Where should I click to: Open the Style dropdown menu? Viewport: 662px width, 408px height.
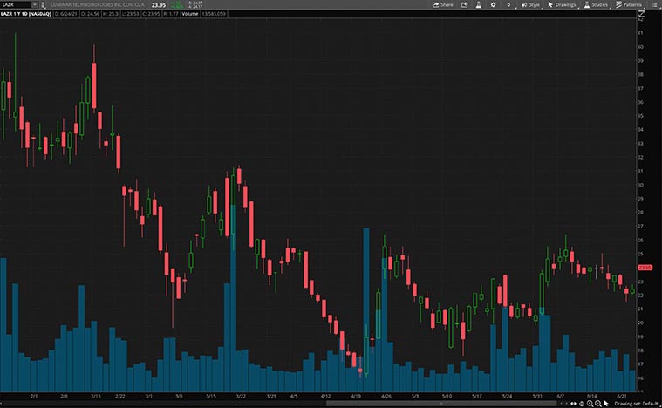[530, 4]
